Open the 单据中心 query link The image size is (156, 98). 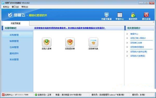point(134,34)
